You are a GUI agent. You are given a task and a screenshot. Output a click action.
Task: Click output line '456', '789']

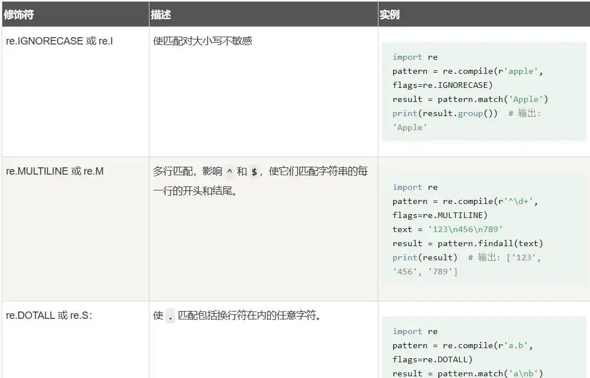point(425,272)
